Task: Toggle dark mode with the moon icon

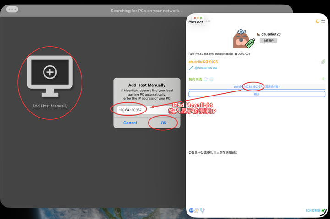Action: pos(317,21)
